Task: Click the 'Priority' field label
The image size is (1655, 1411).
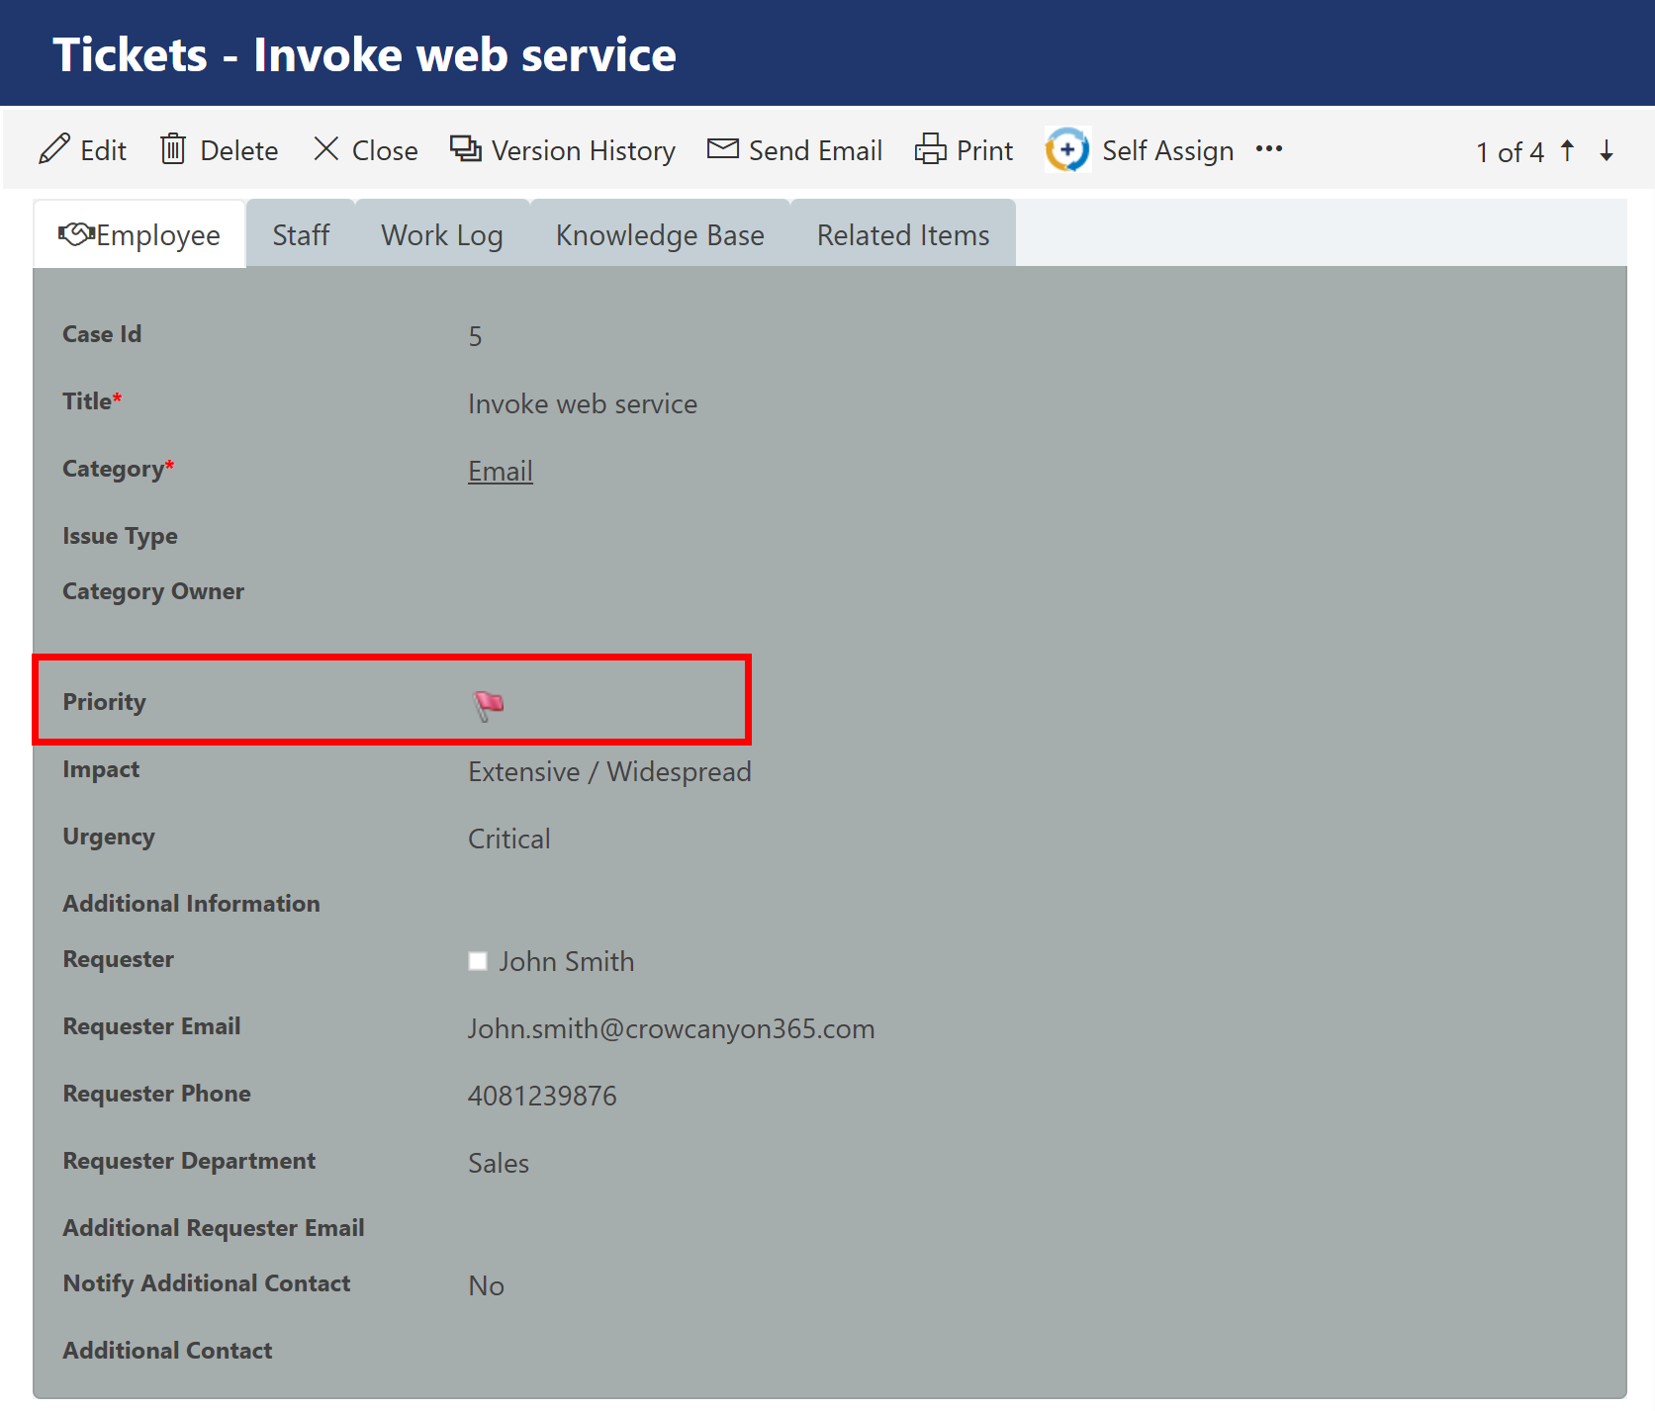Action: (x=104, y=702)
